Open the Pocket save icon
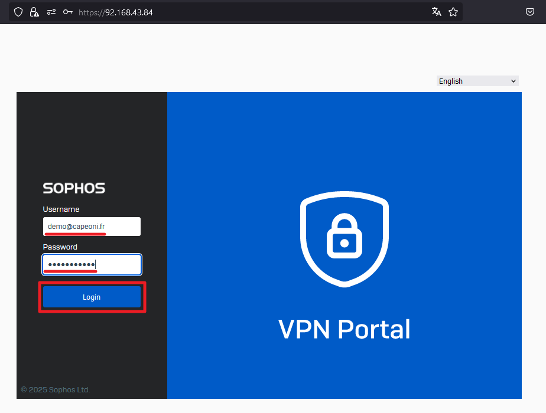The height and width of the screenshot is (413, 546). point(529,12)
